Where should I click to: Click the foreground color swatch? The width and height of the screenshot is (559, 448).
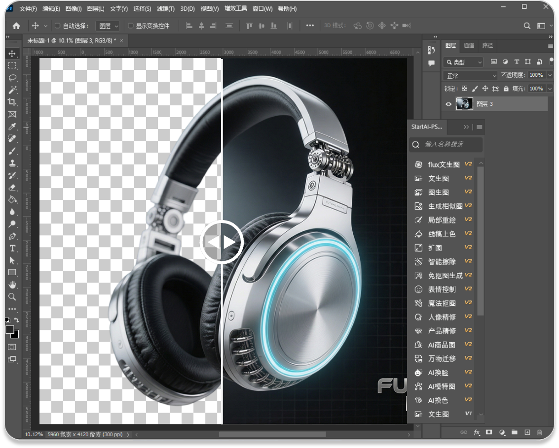(10, 329)
